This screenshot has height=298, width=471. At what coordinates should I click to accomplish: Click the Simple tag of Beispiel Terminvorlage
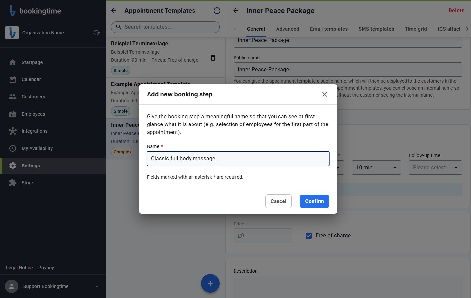[121, 70]
